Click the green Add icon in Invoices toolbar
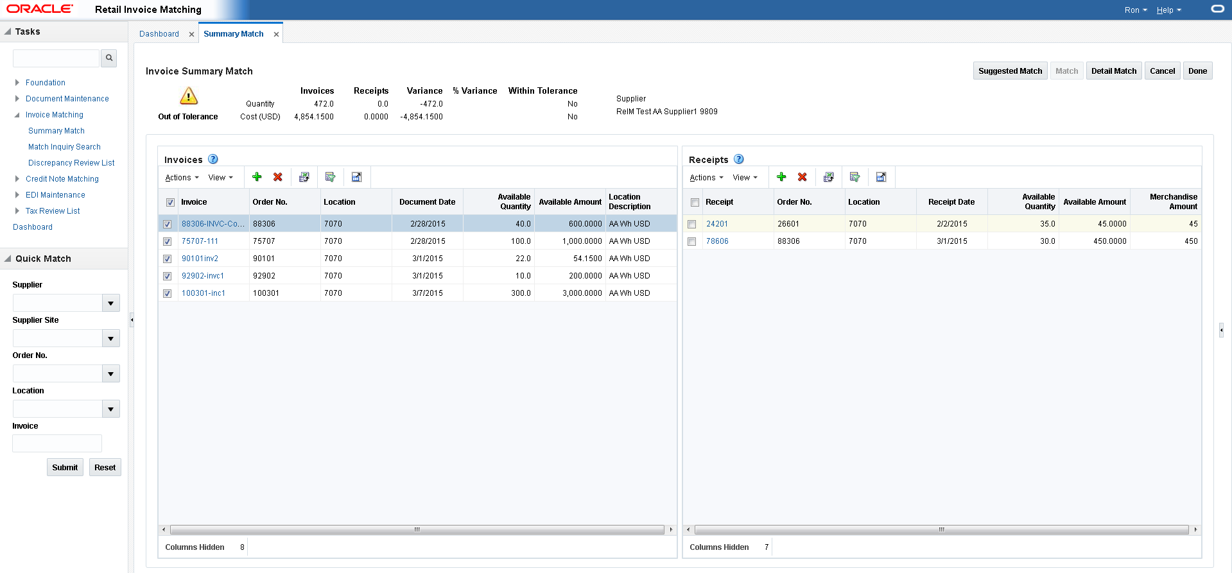The height and width of the screenshot is (573, 1232). pos(257,177)
